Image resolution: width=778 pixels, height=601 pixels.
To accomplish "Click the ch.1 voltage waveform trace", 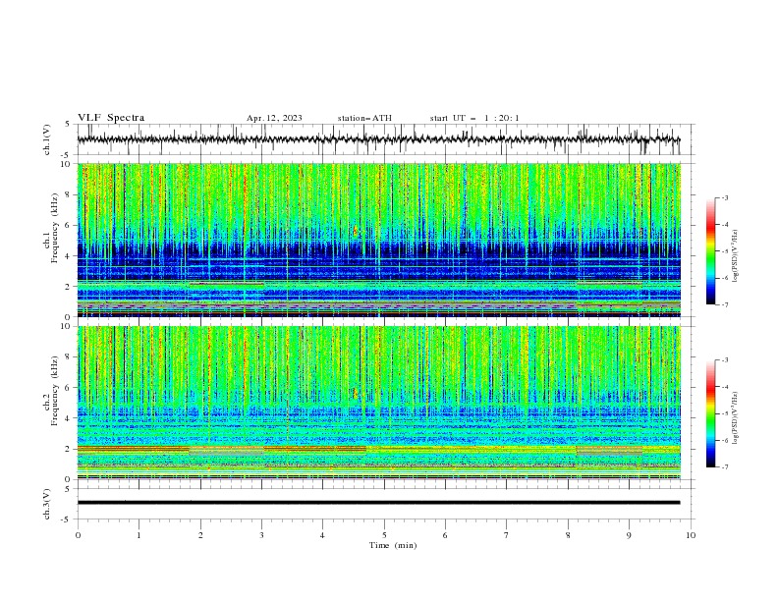I will coord(378,139).
